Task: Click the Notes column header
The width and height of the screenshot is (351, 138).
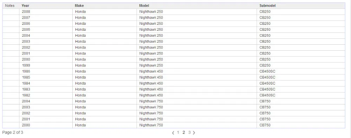Action: tap(9, 6)
